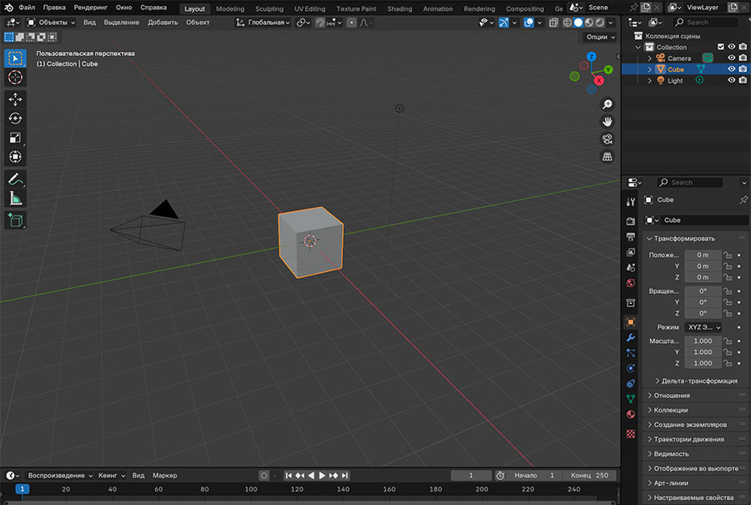Screen dimensions: 751x505
Task: Uncheck the Collection exclude checkbox
Action: (721, 47)
